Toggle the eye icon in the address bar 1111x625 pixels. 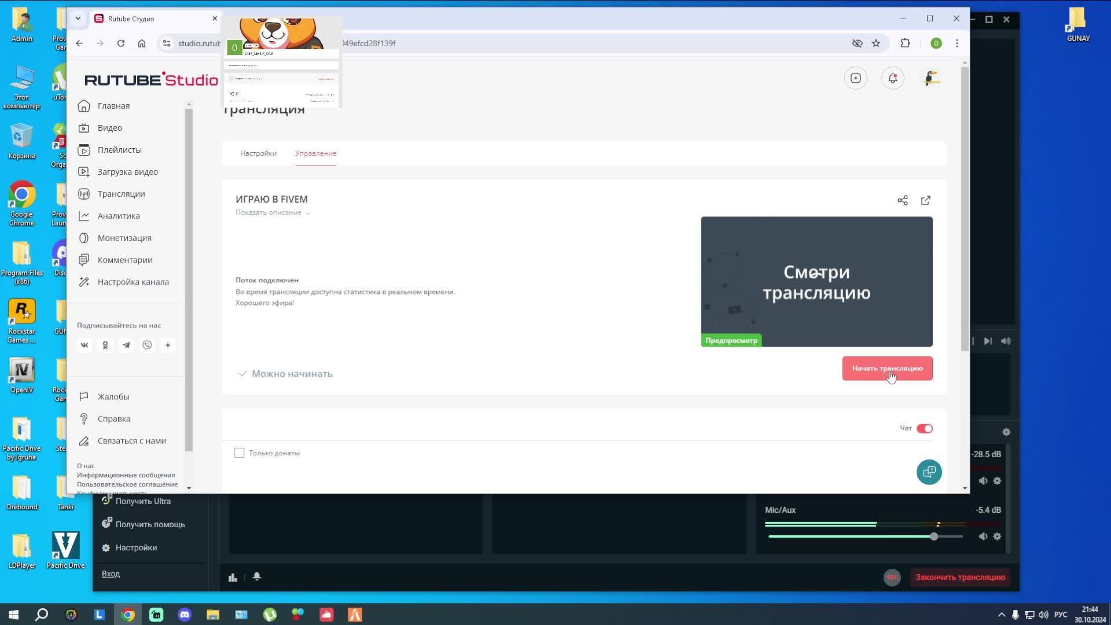[x=857, y=43]
